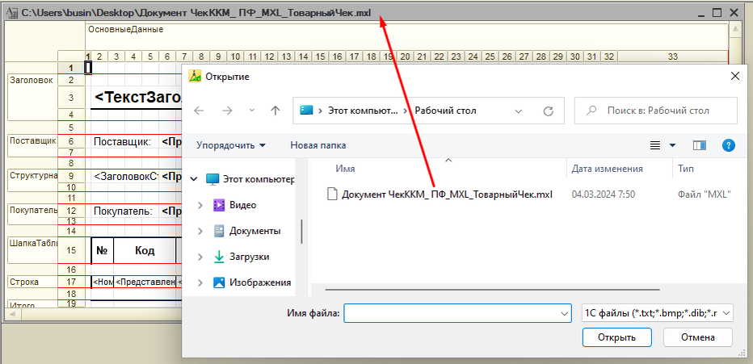The width and height of the screenshot is (753, 364).
Task: Click the navigation pane vertical scrollbar
Action: click(x=302, y=231)
